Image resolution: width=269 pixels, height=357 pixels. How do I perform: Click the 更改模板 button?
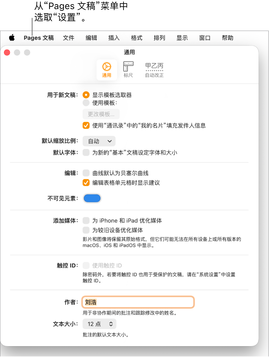pyautogui.click(x=101, y=114)
